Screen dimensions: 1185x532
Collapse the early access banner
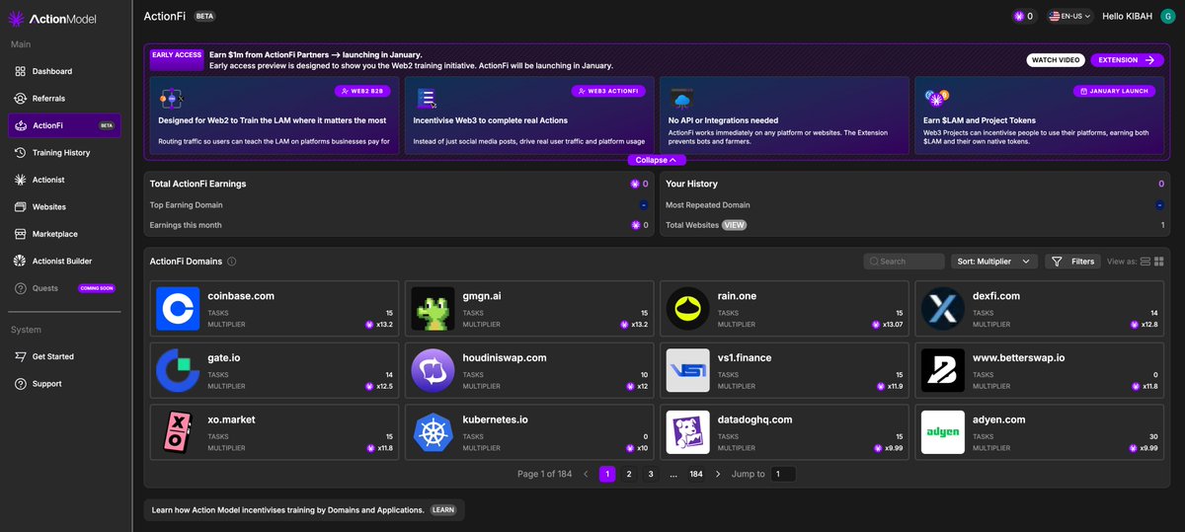coord(656,160)
